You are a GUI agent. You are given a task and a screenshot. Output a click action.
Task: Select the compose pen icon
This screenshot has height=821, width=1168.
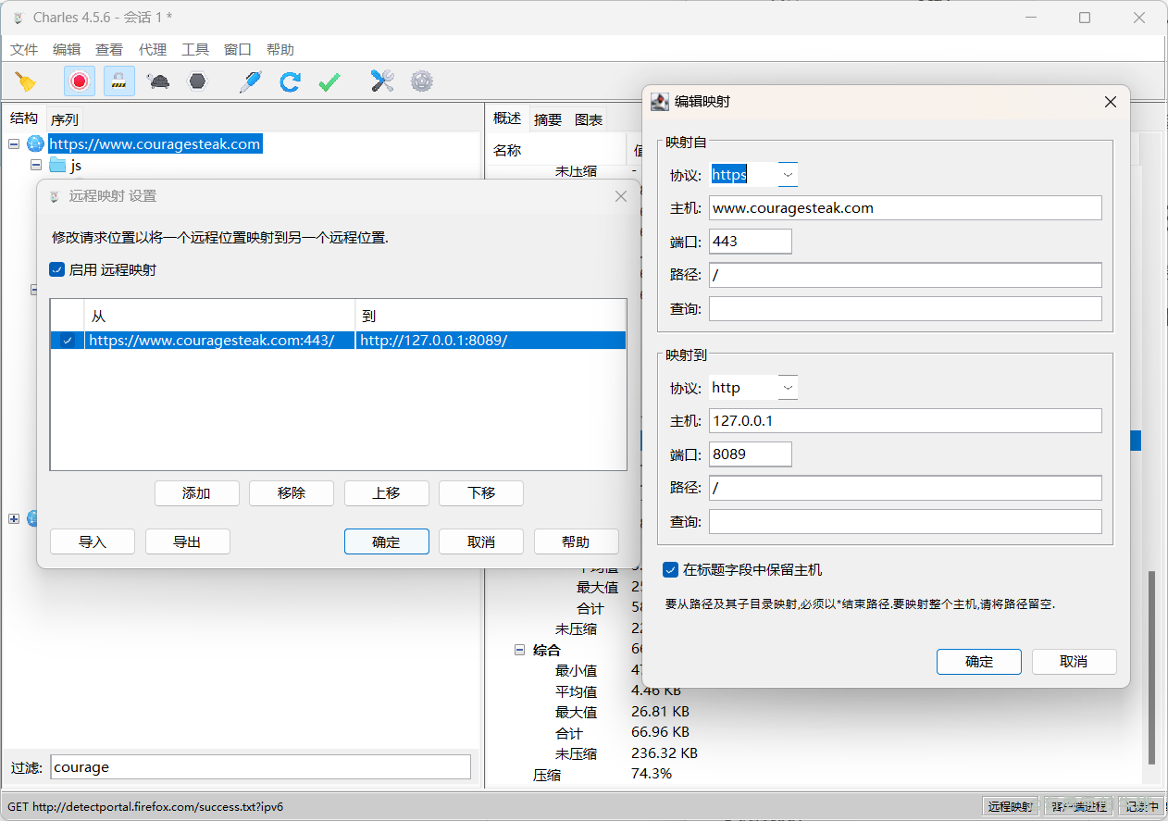pos(250,81)
